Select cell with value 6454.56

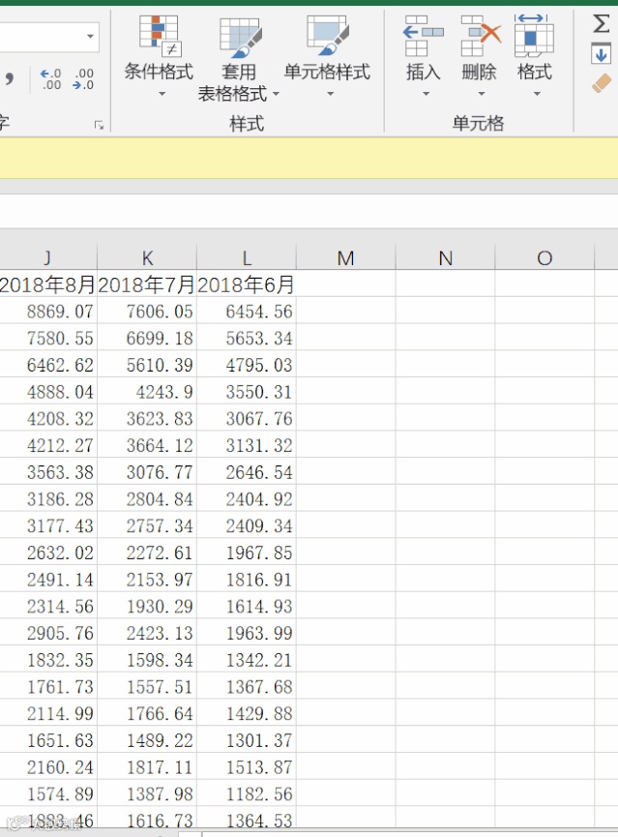pyautogui.click(x=247, y=312)
